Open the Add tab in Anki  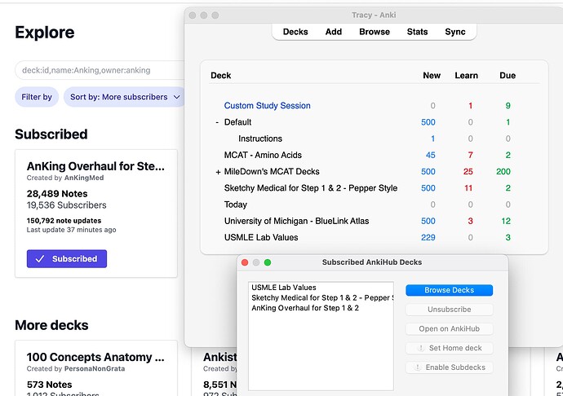click(x=333, y=32)
